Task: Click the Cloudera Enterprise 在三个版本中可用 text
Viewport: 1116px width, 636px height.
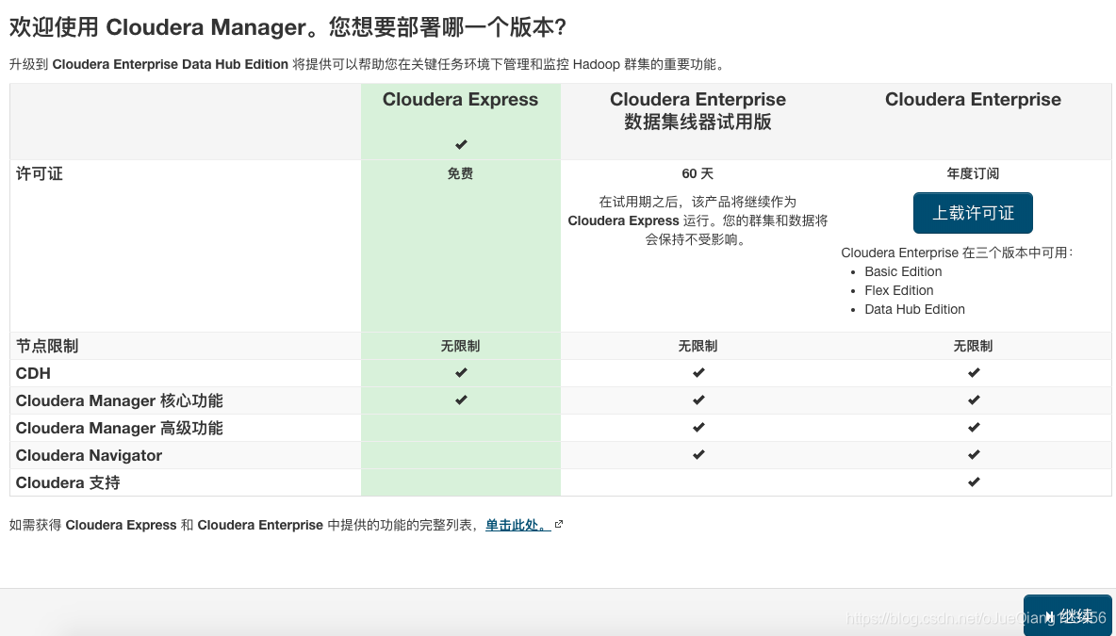Action: click(957, 253)
